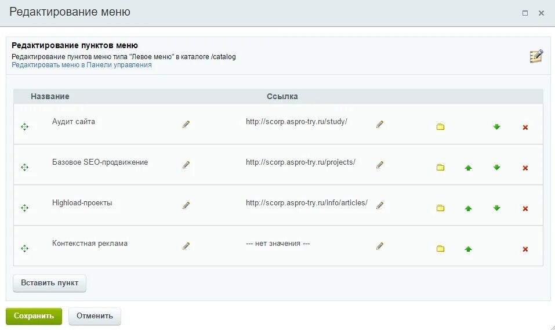This screenshot has height=330, width=555.
Task: Maximize the Редактирование меню dialog
Action: point(525,13)
